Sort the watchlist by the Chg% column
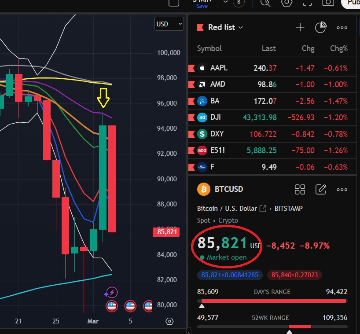This screenshot has height=334, width=360. 338,49
